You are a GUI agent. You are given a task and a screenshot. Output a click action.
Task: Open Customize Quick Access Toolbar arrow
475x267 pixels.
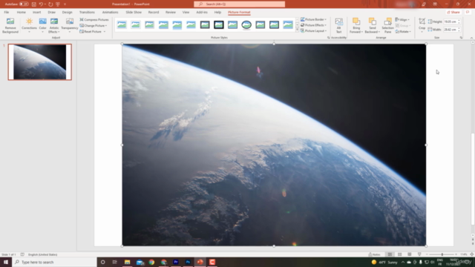click(x=65, y=4)
